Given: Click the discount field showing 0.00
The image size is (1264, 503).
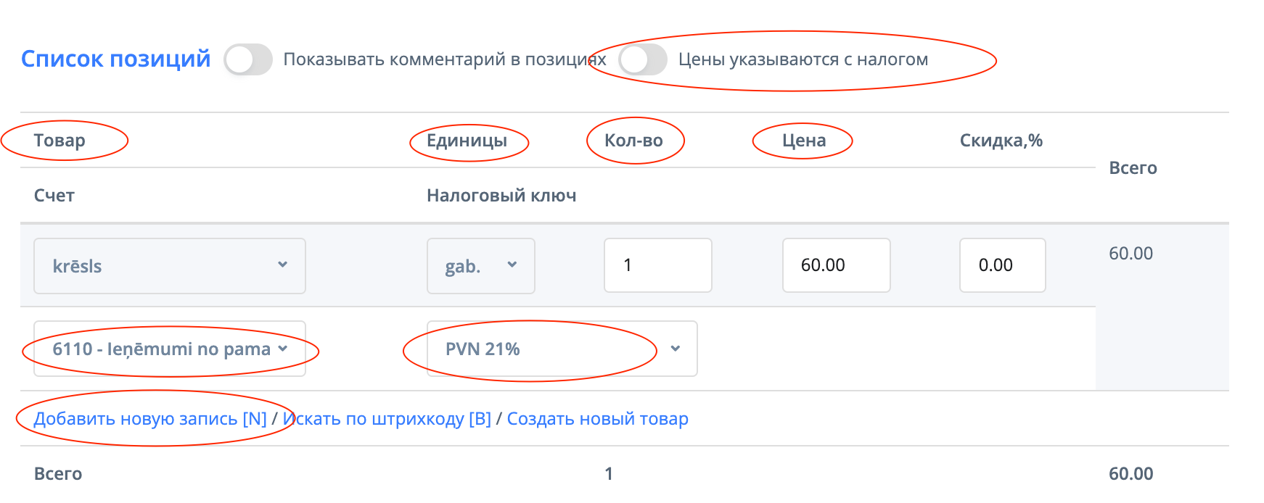Looking at the screenshot, I should pyautogui.click(x=1002, y=265).
